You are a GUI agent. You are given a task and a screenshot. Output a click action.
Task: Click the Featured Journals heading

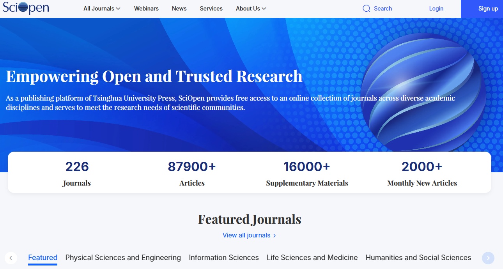250,219
